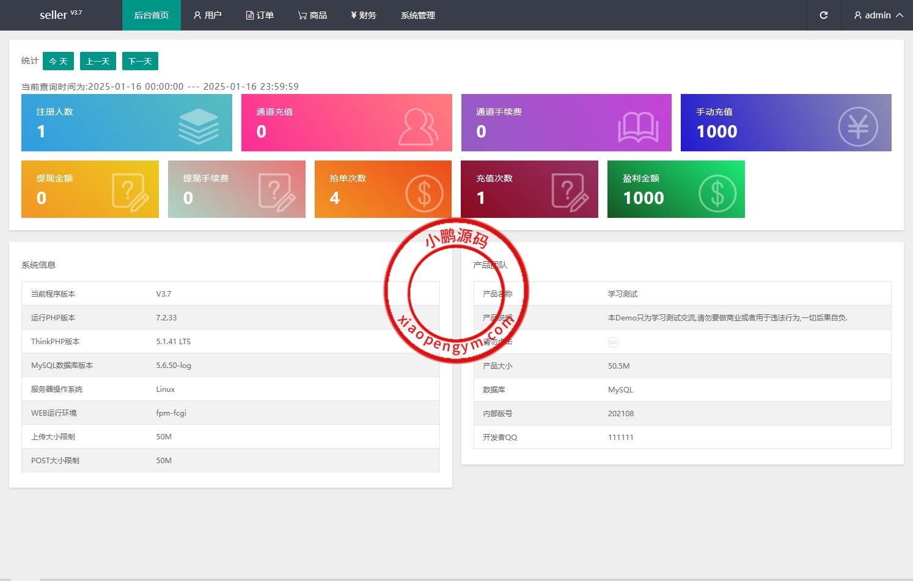Click the question note icon on 充值次数 card
The width and height of the screenshot is (913, 581).
pyautogui.click(x=570, y=192)
